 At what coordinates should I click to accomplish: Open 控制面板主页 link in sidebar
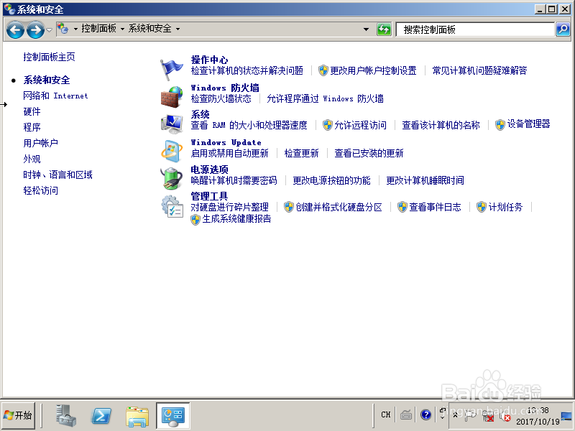[49, 57]
